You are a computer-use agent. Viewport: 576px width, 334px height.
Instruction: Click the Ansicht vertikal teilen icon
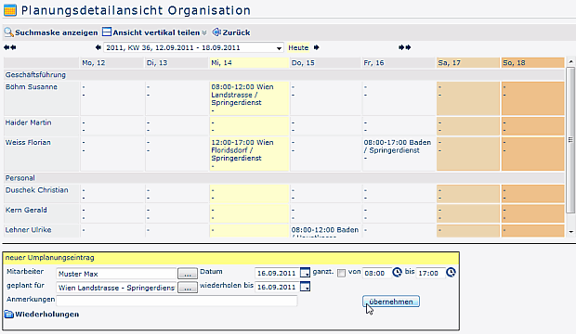pos(107,32)
